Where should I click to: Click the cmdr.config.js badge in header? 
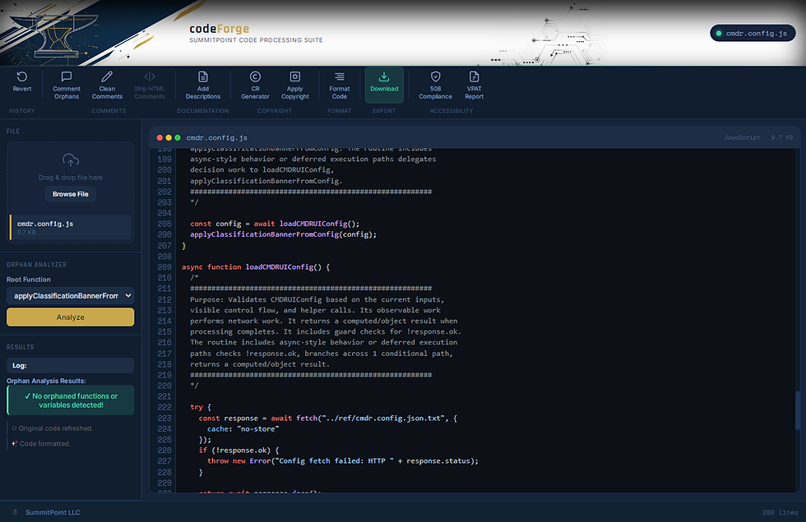753,34
